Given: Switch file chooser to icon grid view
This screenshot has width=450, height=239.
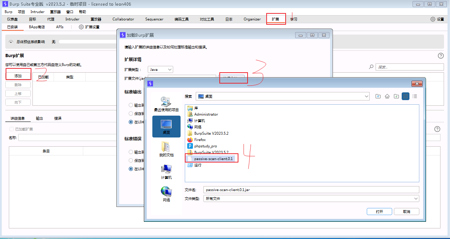Looking at the screenshot, I should point(406,96).
